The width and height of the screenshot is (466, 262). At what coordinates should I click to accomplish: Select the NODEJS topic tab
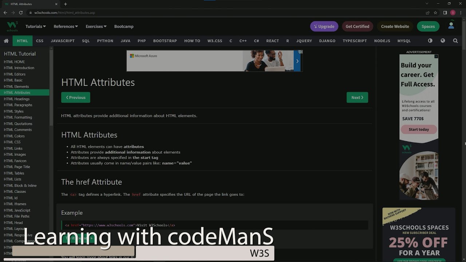pos(382,41)
